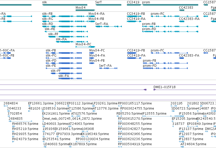Select protein Mov34-PC

[97, 50]
